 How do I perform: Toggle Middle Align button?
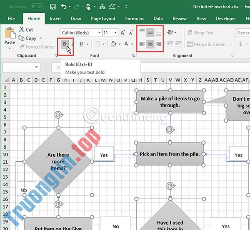point(150,32)
